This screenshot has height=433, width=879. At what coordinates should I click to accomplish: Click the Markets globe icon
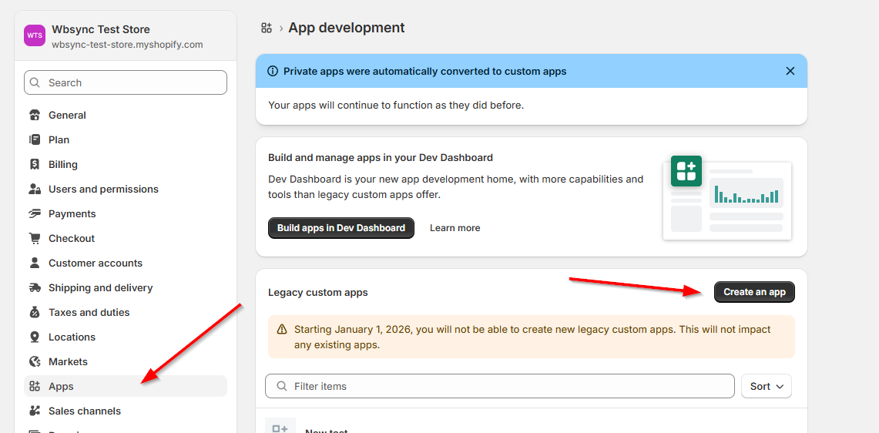(x=35, y=362)
